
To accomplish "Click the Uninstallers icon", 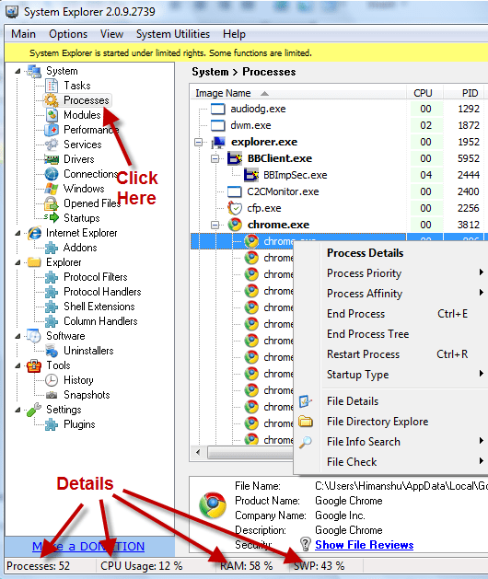I will [x=52, y=351].
